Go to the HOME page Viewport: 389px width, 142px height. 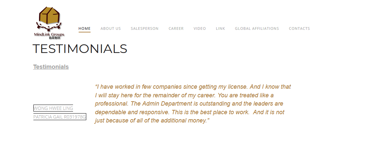click(x=85, y=28)
